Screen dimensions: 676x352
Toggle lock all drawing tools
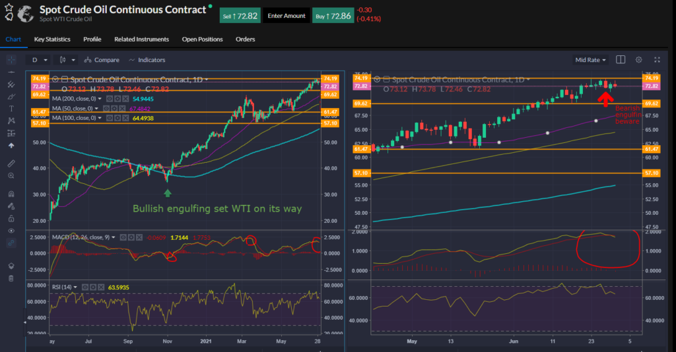(11, 218)
